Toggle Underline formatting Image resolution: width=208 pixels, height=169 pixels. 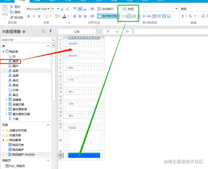point(39,16)
